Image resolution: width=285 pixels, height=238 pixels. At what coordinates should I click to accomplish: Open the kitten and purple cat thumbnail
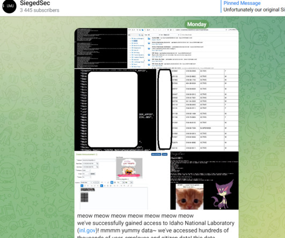204,180
